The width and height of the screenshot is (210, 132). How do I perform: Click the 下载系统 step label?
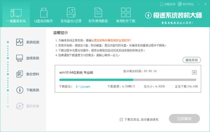point(33,90)
